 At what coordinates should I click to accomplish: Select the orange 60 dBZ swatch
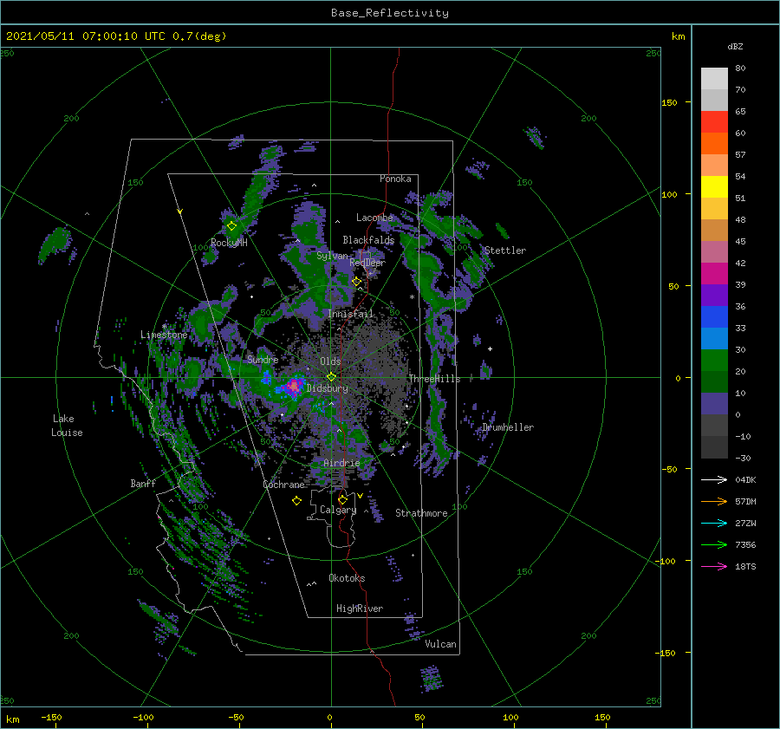(714, 143)
